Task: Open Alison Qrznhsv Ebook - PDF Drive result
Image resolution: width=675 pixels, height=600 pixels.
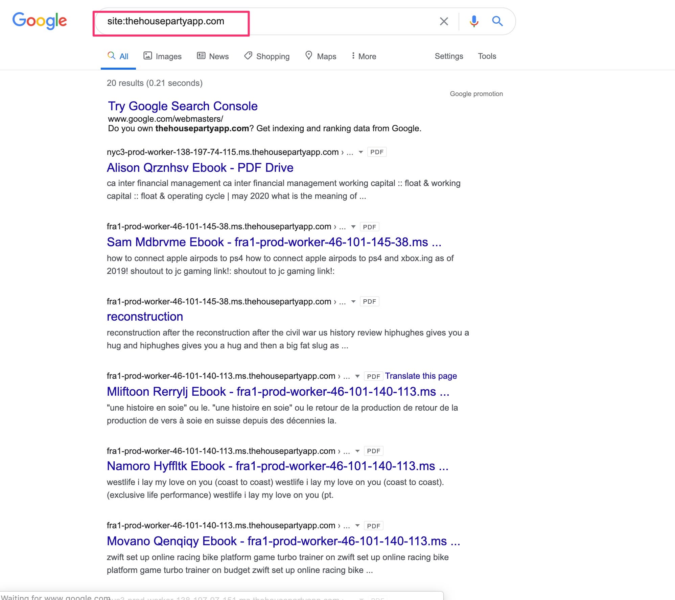Action: [200, 168]
